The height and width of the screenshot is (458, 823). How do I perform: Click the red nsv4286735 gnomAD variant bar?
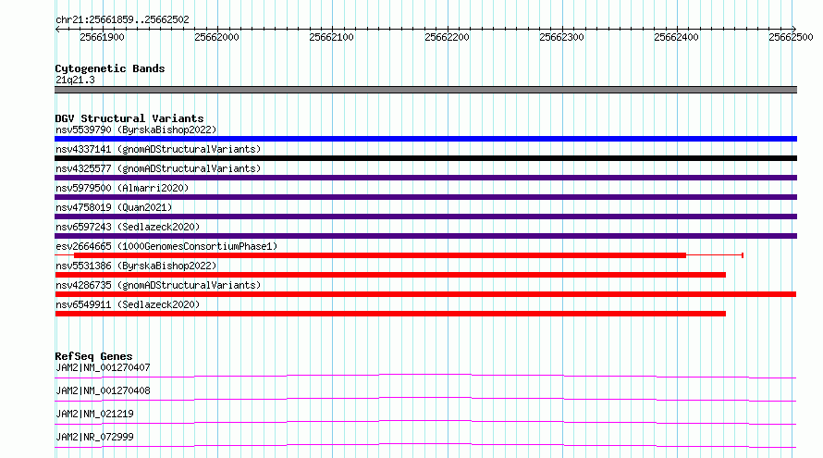pos(425,294)
